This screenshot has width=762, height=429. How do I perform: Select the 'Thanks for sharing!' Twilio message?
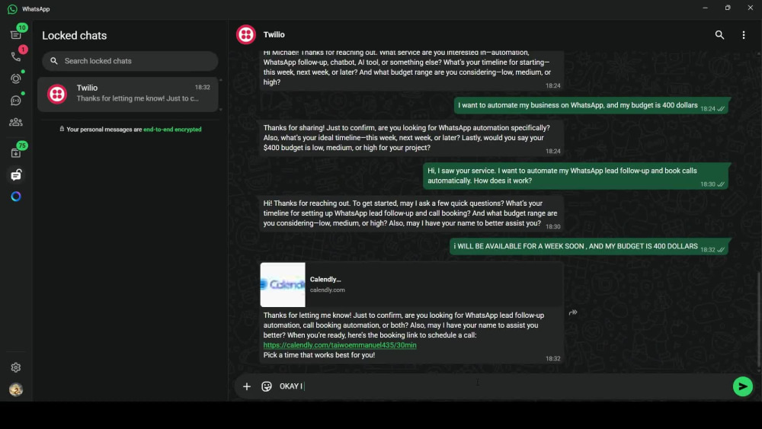click(411, 138)
